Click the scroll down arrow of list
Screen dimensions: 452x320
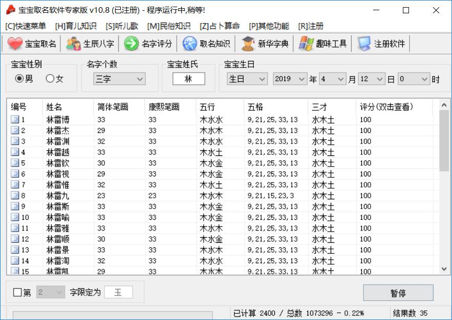point(444,269)
